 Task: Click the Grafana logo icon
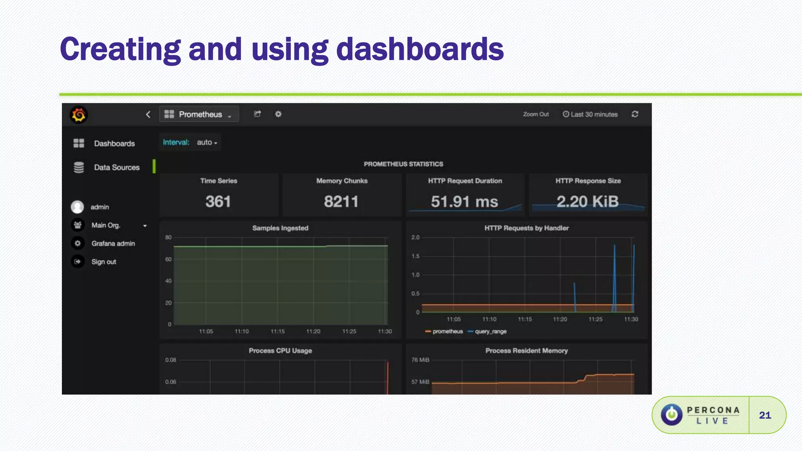79,115
